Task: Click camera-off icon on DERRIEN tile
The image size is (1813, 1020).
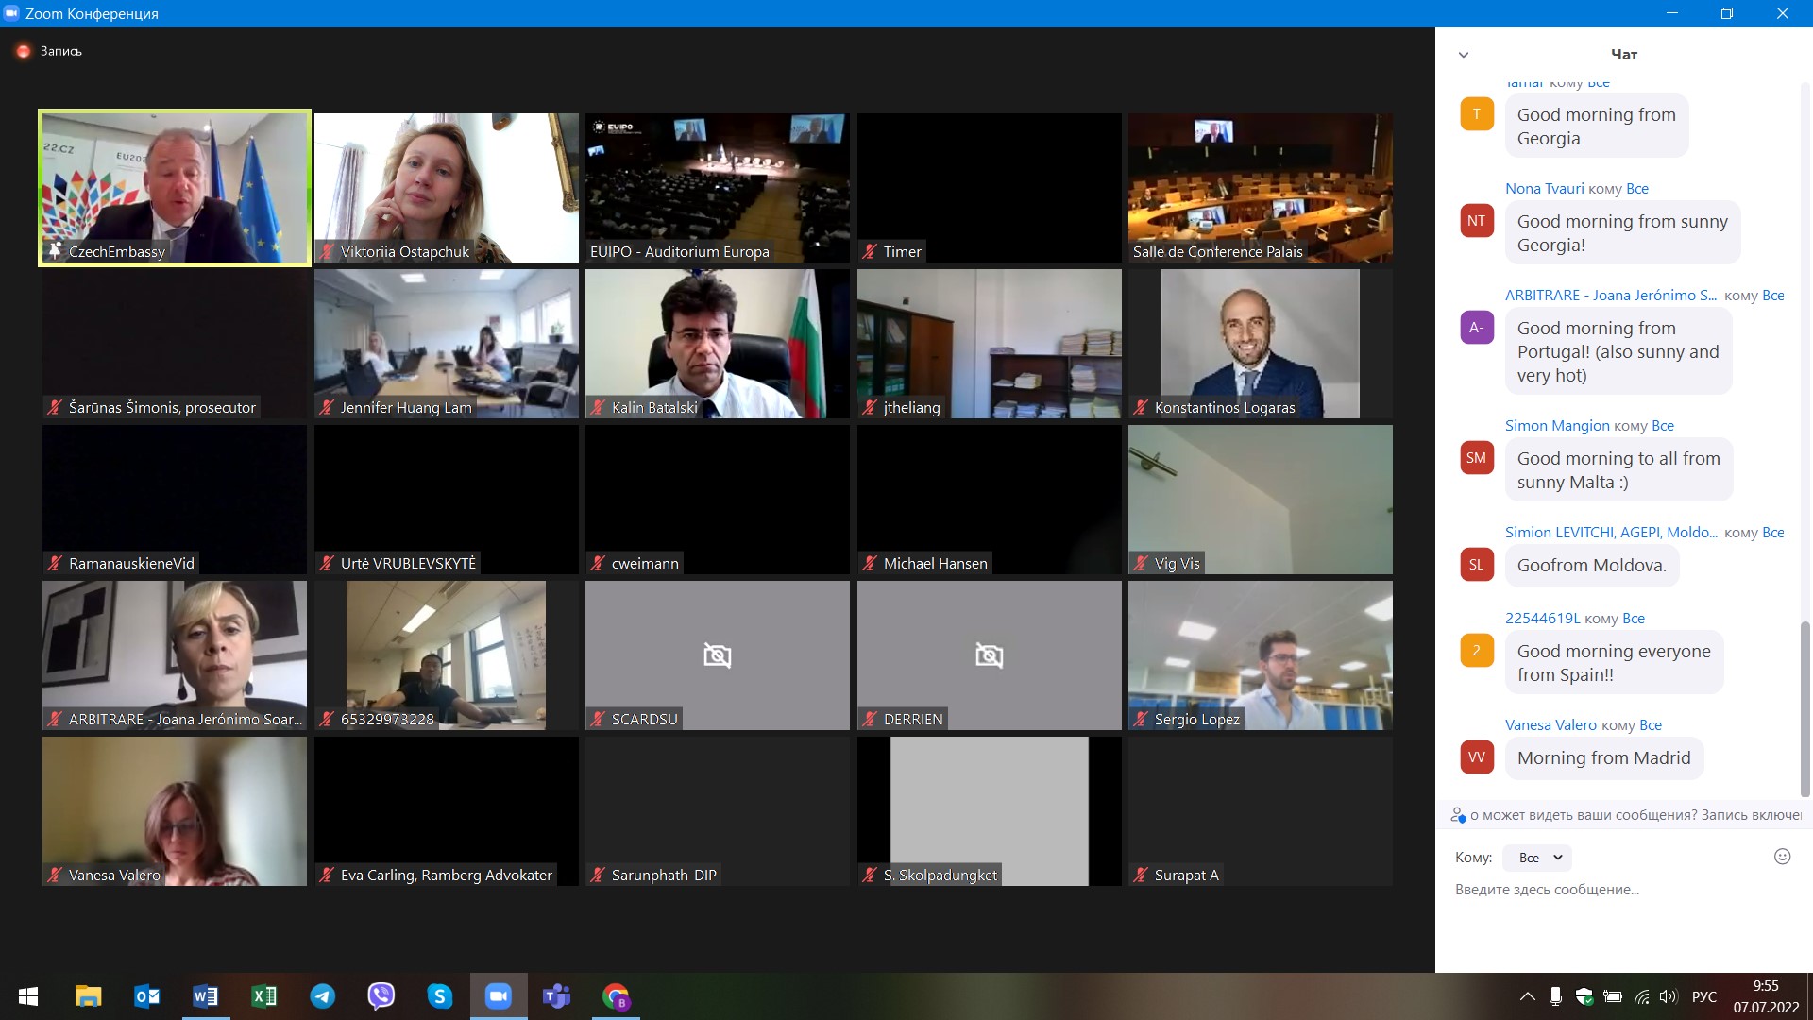Action: 989,655
